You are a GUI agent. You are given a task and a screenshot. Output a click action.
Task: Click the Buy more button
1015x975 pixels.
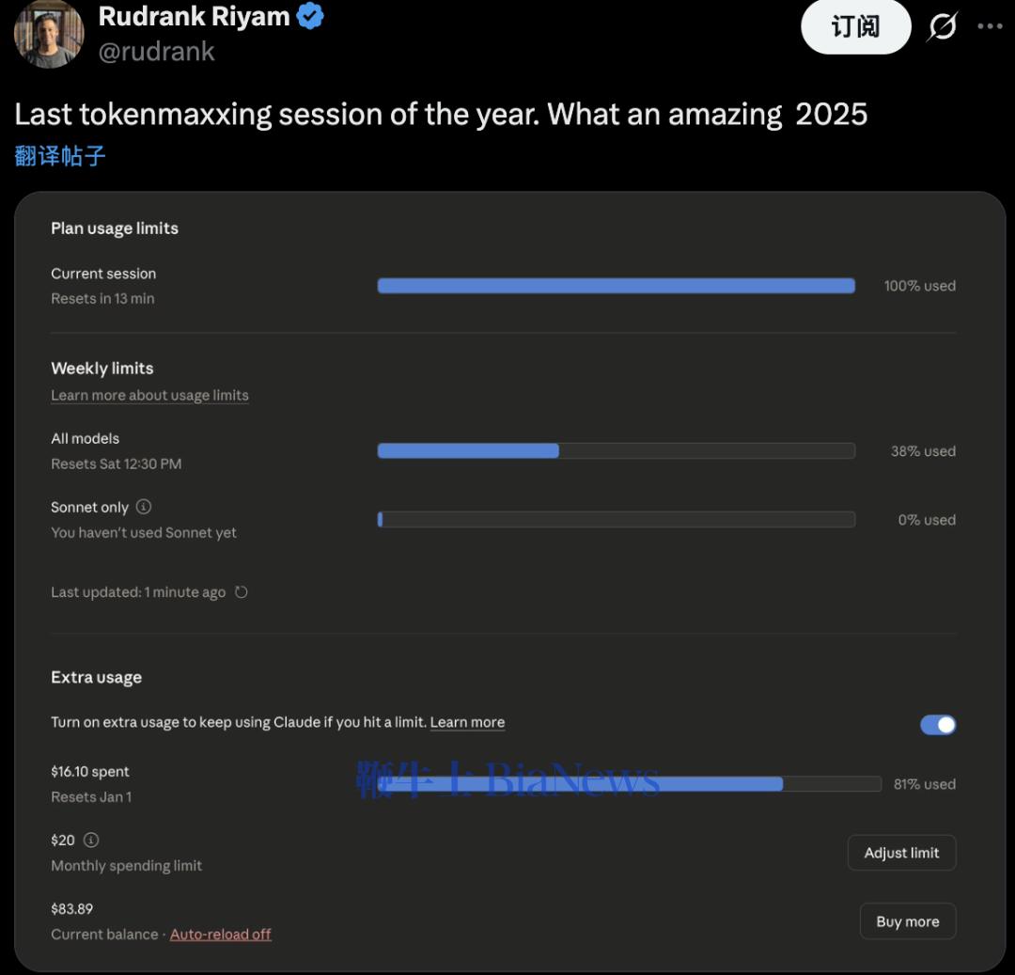[x=907, y=921]
